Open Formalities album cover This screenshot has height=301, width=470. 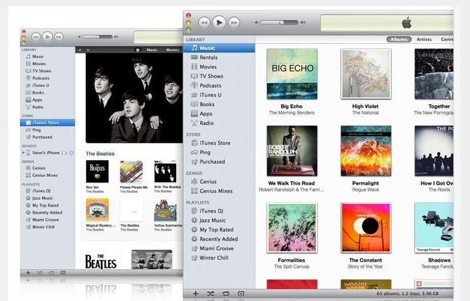[x=292, y=228]
